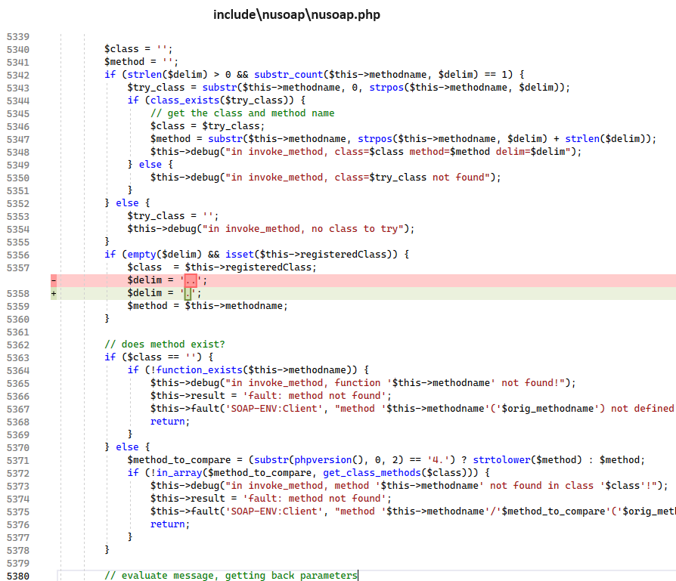The height and width of the screenshot is (581, 676).
Task: Click the comment "// does method exist?"
Action: coord(165,345)
